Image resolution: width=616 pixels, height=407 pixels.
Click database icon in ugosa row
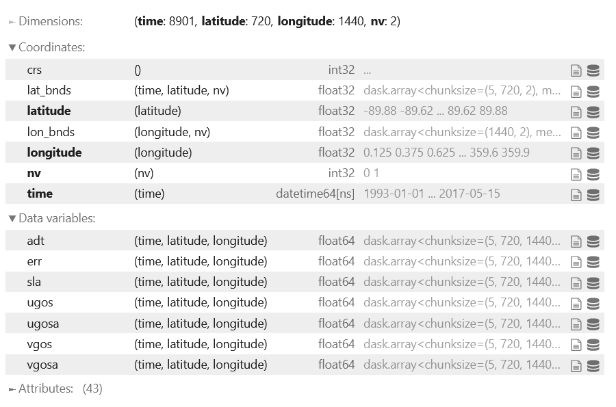point(593,324)
